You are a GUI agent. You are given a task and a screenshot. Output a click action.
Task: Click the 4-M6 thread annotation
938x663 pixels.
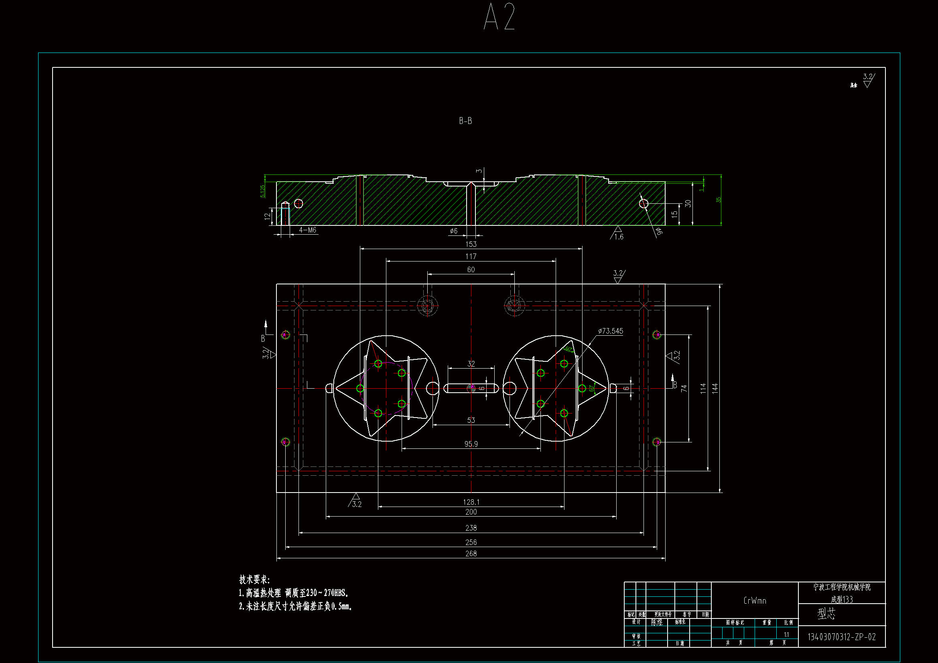(x=307, y=230)
